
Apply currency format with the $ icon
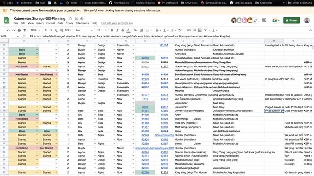click(x=46, y=30)
